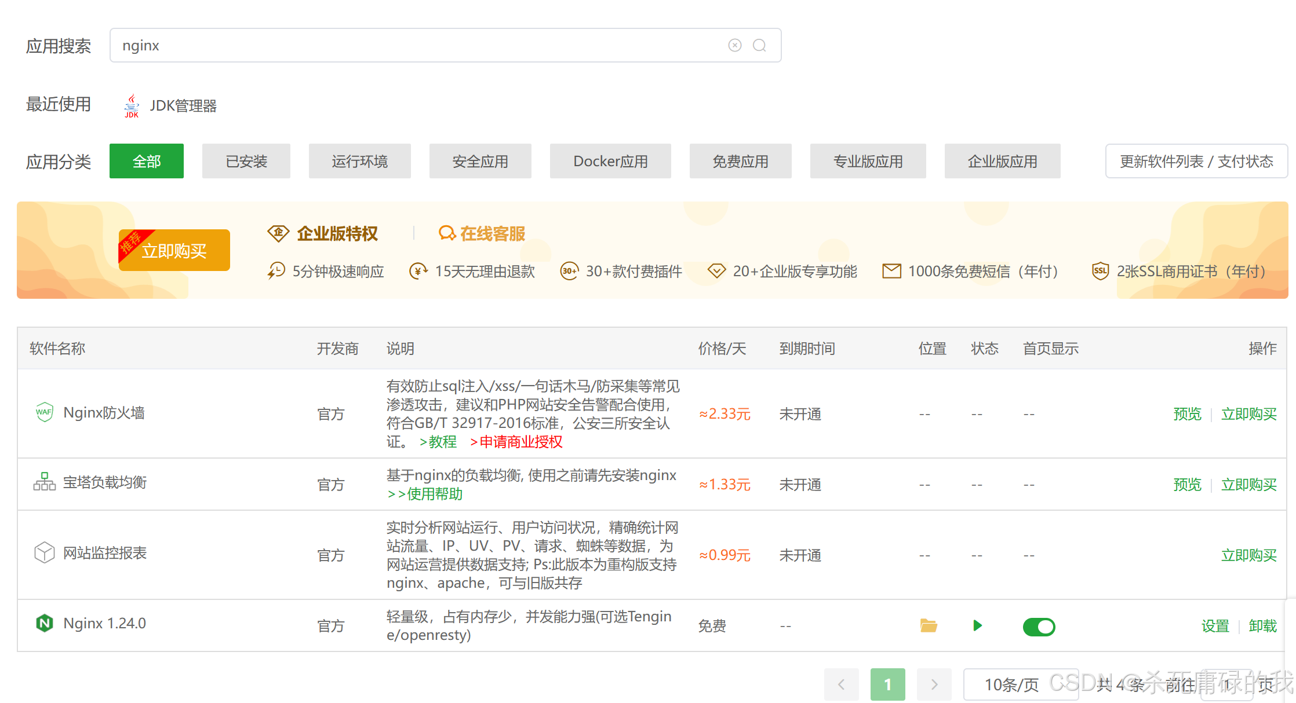The image size is (1296, 703).
Task: Click the 5分钟极速响应 clock icon
Action: 276,270
